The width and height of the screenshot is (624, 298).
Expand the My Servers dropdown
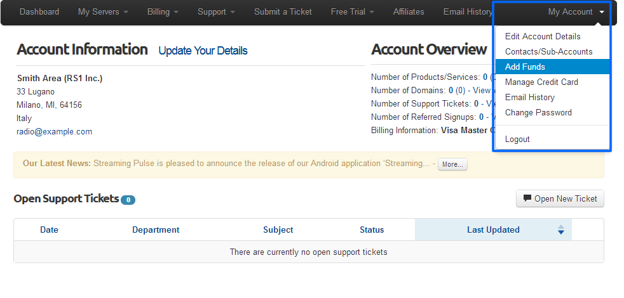pos(103,12)
